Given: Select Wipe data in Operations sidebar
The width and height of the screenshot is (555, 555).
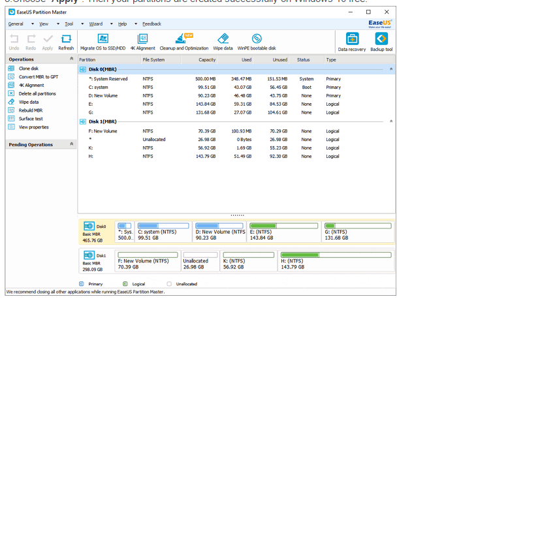Looking at the screenshot, I should [x=29, y=102].
